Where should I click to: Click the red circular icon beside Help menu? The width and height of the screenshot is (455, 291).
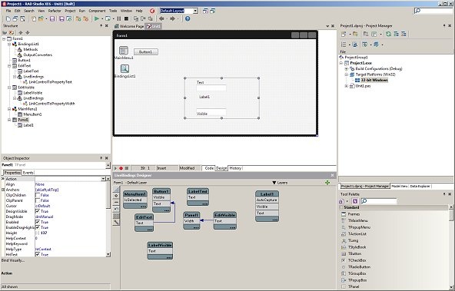pyautogui.click(x=152, y=11)
